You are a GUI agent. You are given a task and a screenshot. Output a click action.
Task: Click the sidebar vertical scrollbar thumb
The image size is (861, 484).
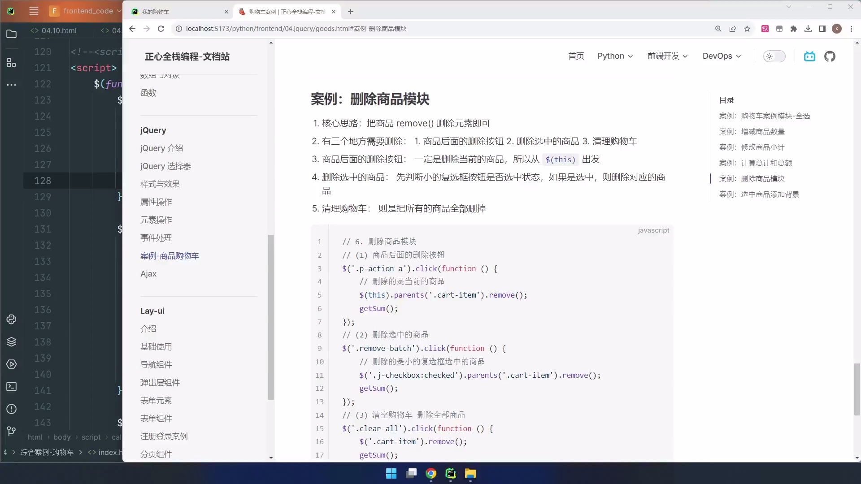point(271,316)
